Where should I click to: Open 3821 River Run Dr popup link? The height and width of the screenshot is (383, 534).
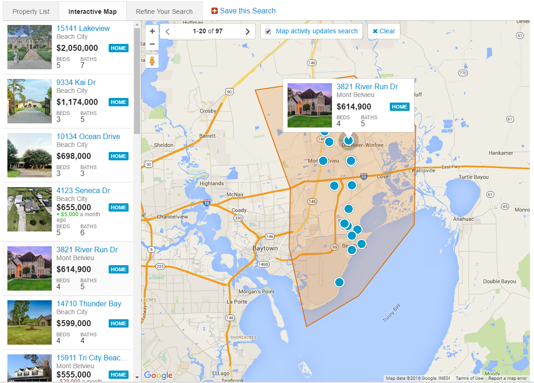(x=367, y=86)
